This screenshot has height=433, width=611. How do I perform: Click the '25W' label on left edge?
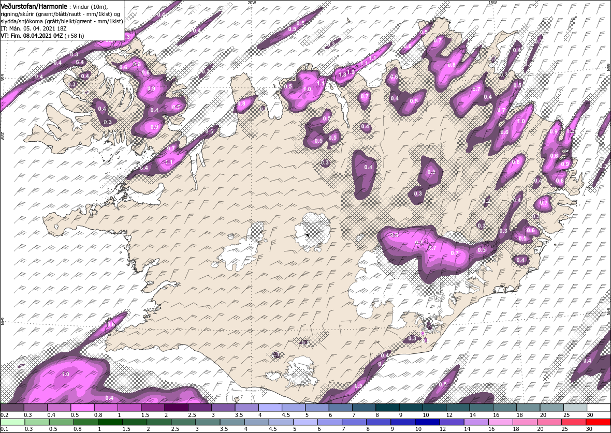click(3, 136)
